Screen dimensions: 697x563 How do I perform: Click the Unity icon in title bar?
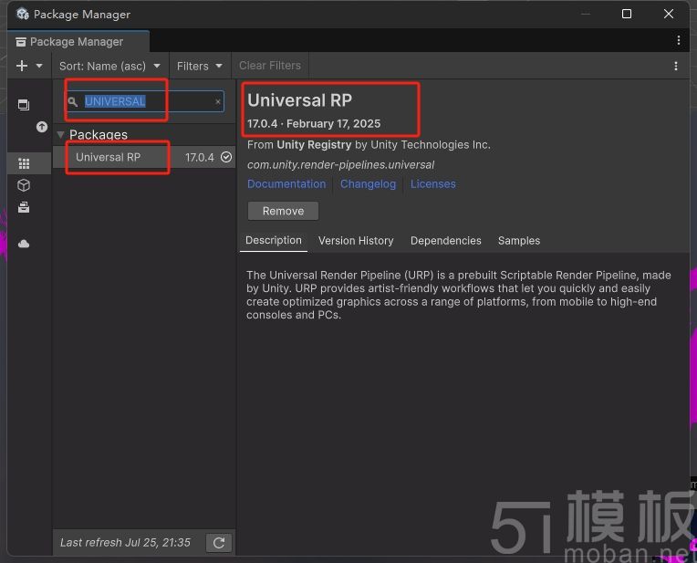pyautogui.click(x=23, y=14)
